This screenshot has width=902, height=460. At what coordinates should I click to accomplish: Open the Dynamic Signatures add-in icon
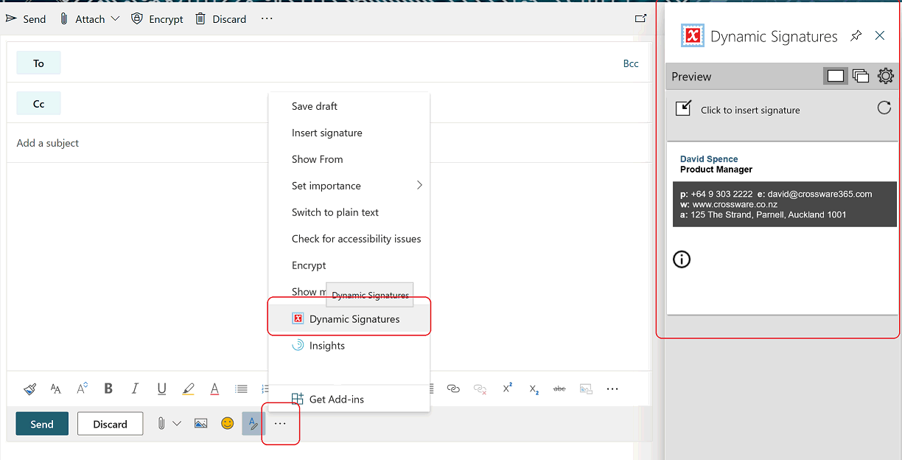pyautogui.click(x=298, y=318)
